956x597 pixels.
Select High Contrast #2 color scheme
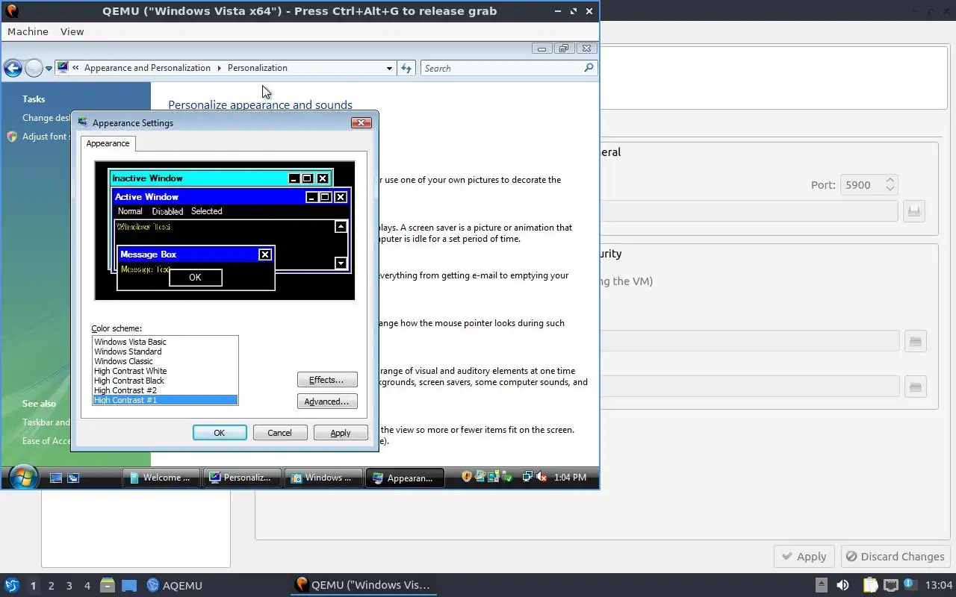(165, 390)
